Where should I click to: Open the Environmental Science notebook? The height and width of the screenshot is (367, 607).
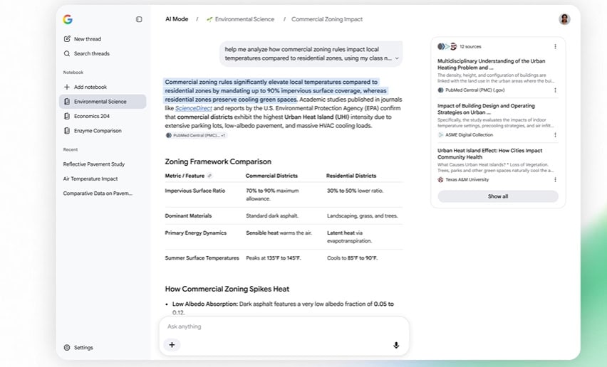[x=103, y=102]
